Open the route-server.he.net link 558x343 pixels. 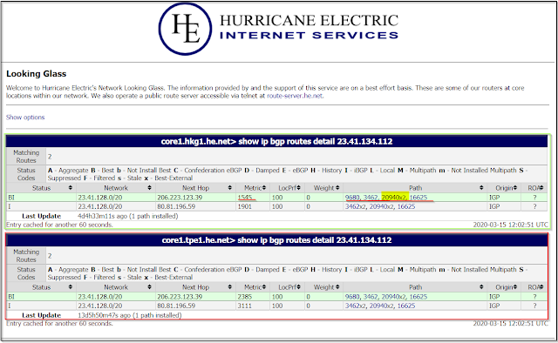(x=295, y=96)
